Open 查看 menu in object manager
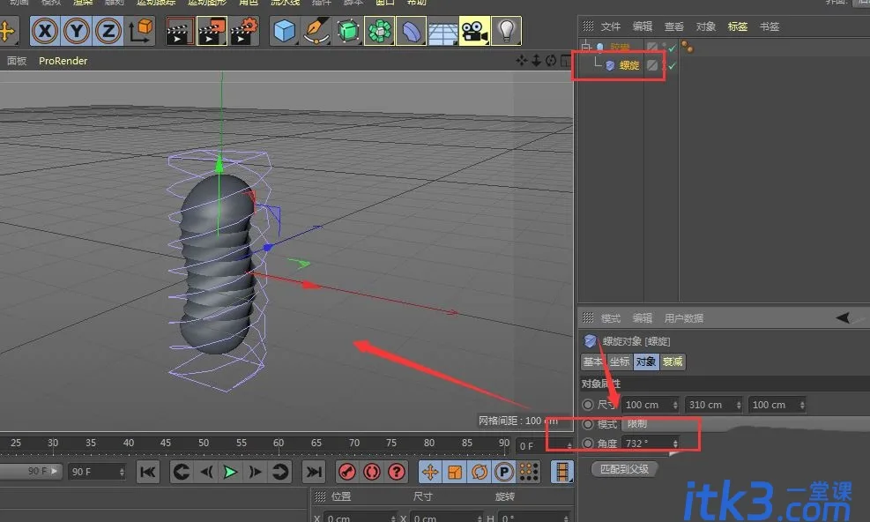This screenshot has height=522, width=870. tap(674, 26)
